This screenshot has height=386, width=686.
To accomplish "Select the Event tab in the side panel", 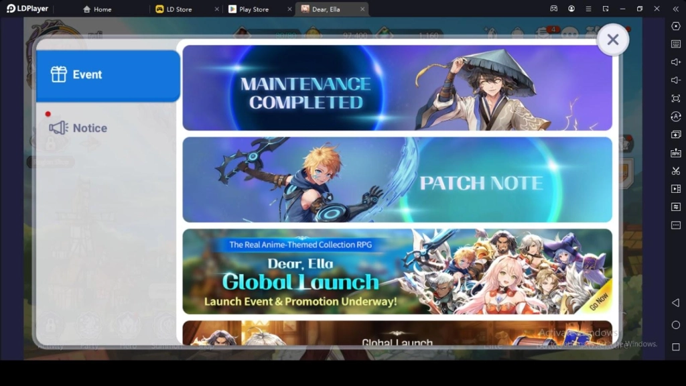I will coord(108,74).
